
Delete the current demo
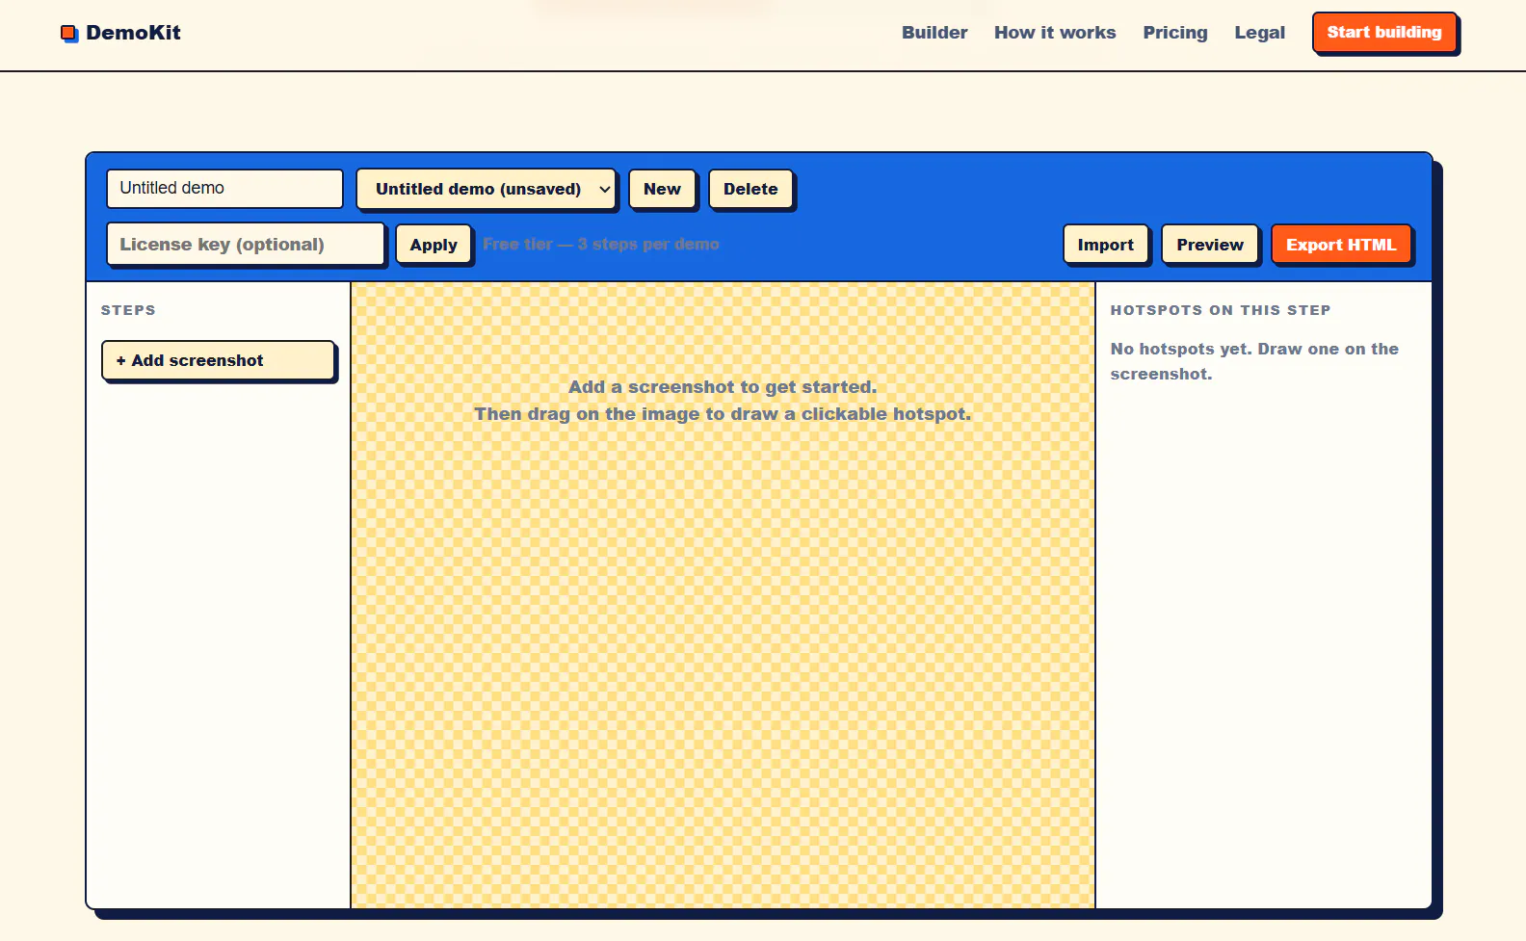pos(750,189)
